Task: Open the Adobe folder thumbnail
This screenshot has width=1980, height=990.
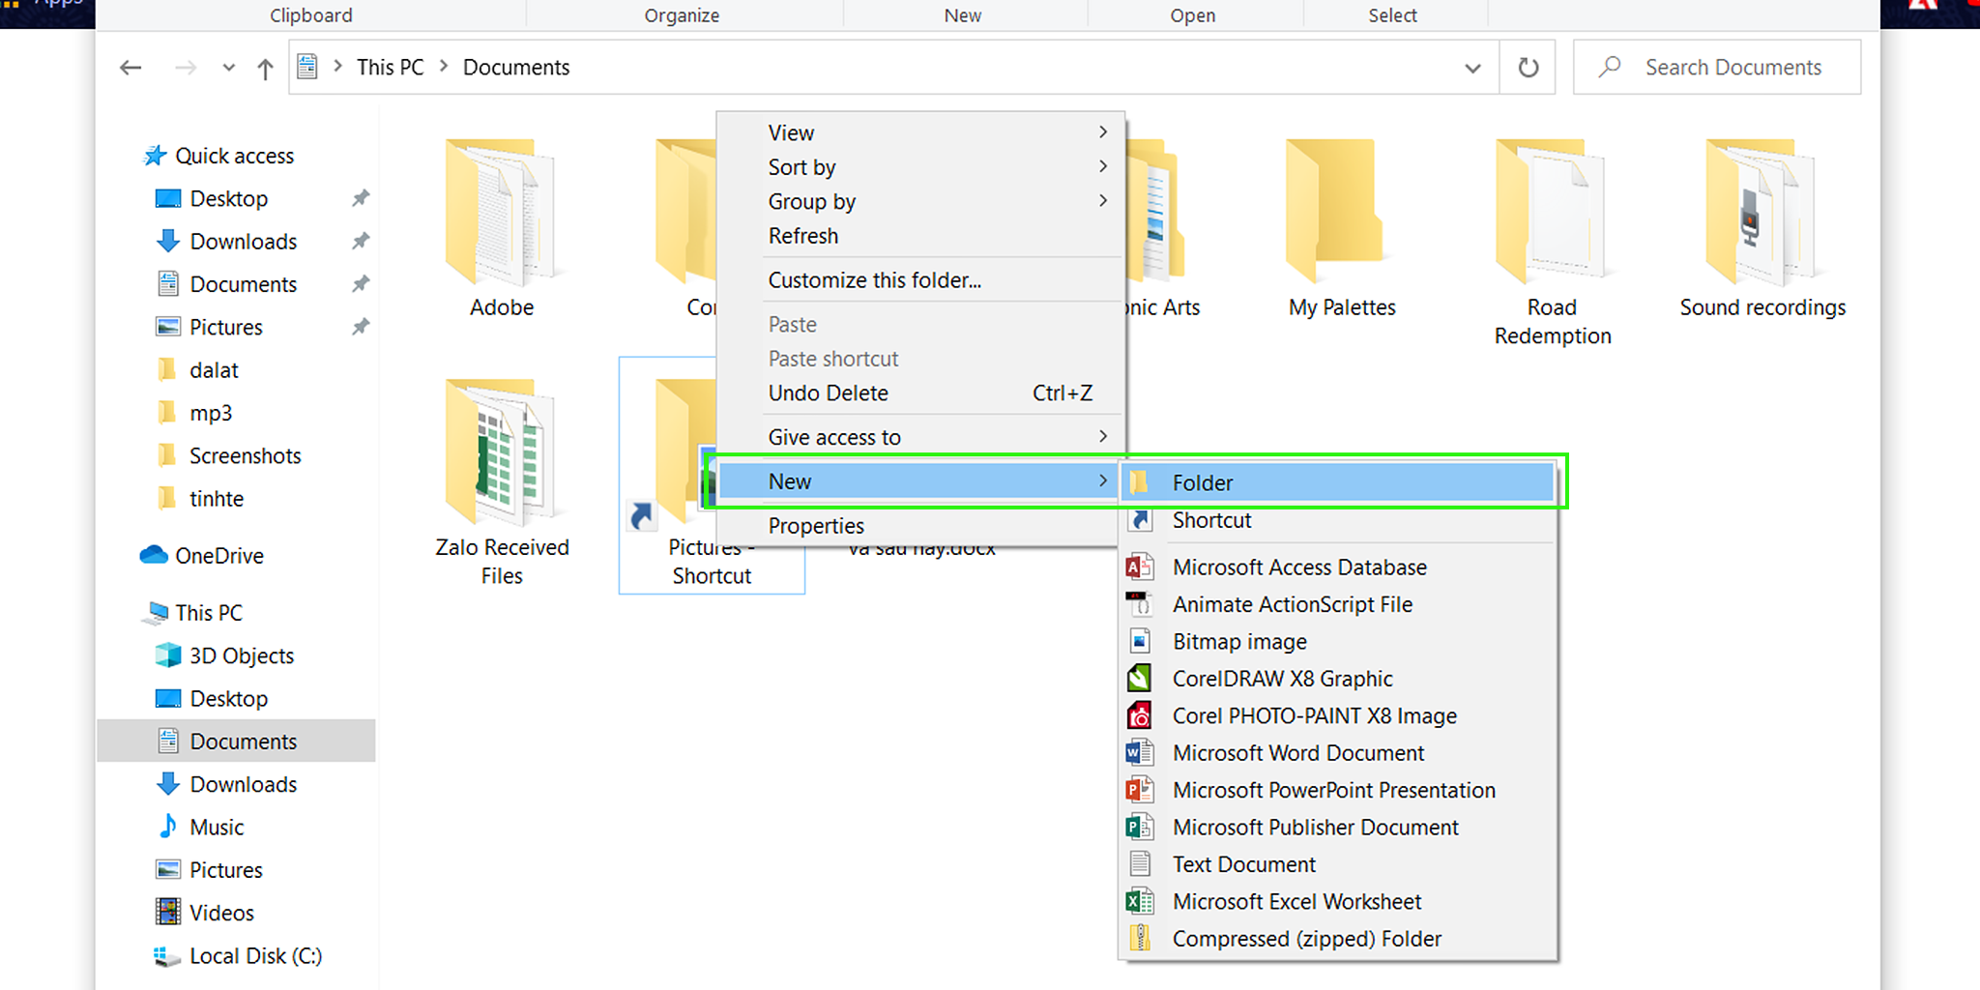Action: [x=501, y=213]
